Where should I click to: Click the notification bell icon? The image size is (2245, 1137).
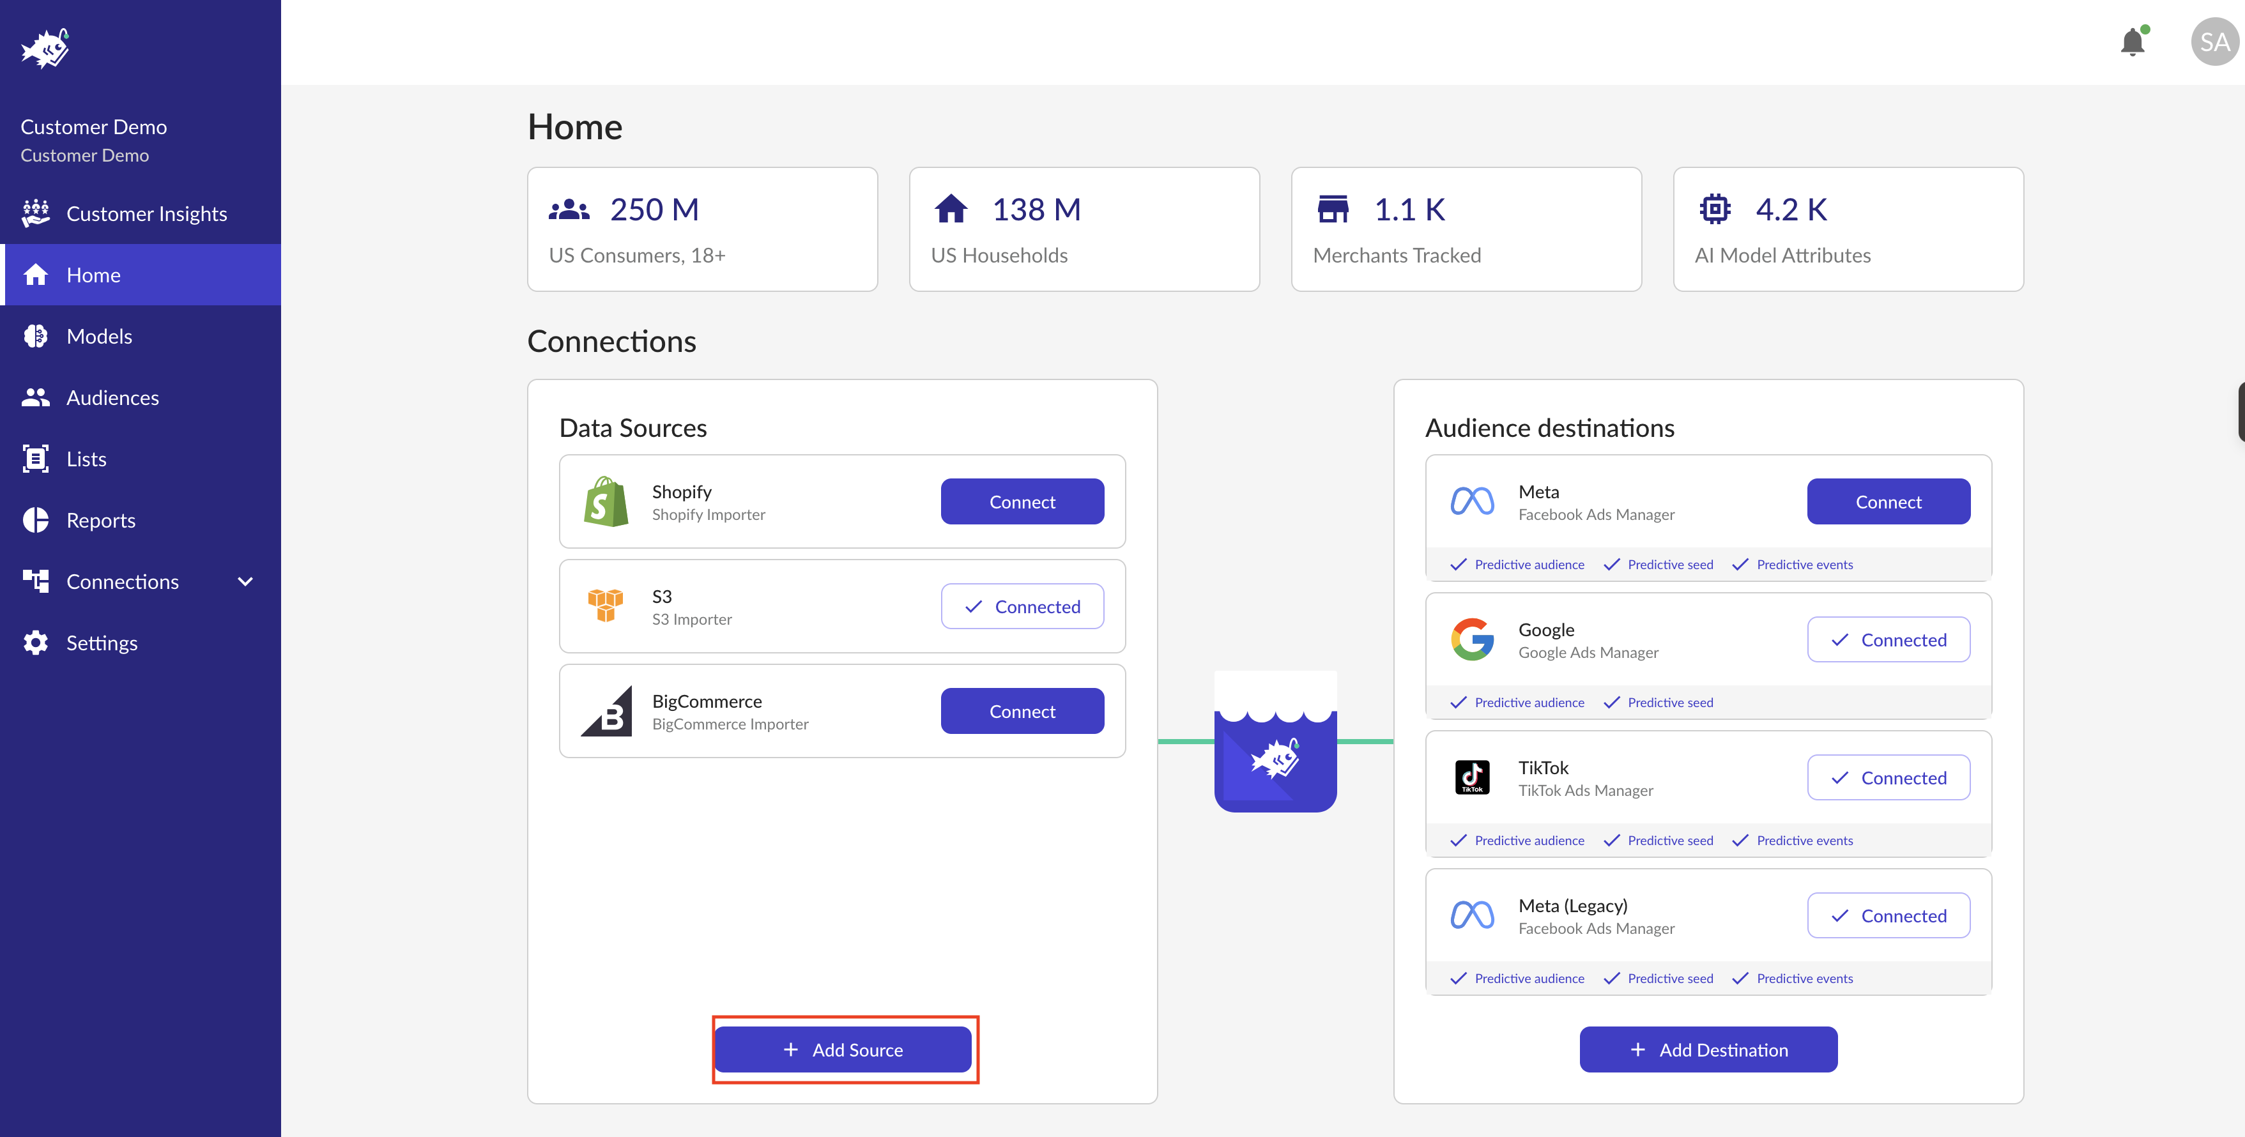pos(2132,43)
